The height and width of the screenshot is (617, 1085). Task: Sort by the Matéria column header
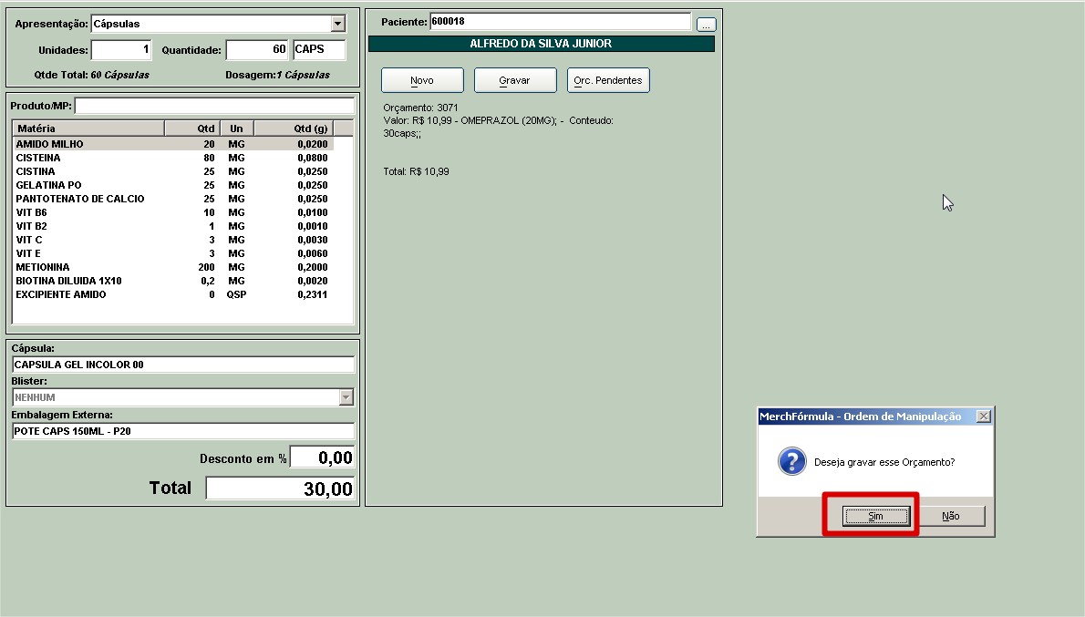88,129
